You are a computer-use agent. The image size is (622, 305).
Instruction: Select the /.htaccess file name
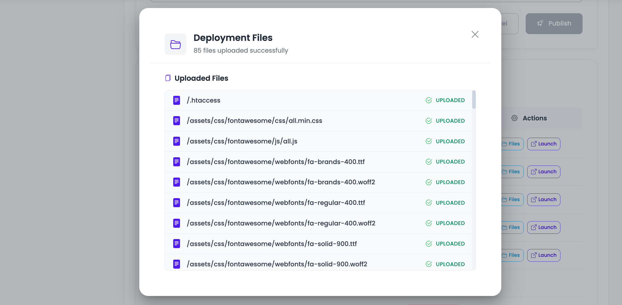pos(203,100)
